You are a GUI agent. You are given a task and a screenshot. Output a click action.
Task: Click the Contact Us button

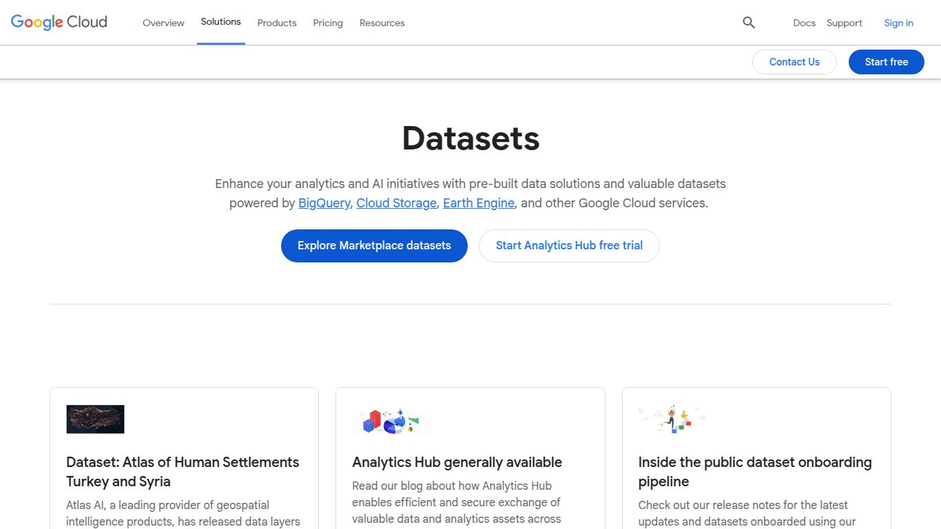(794, 61)
